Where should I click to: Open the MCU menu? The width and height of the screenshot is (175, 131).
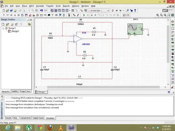pyautogui.click(x=31, y=6)
